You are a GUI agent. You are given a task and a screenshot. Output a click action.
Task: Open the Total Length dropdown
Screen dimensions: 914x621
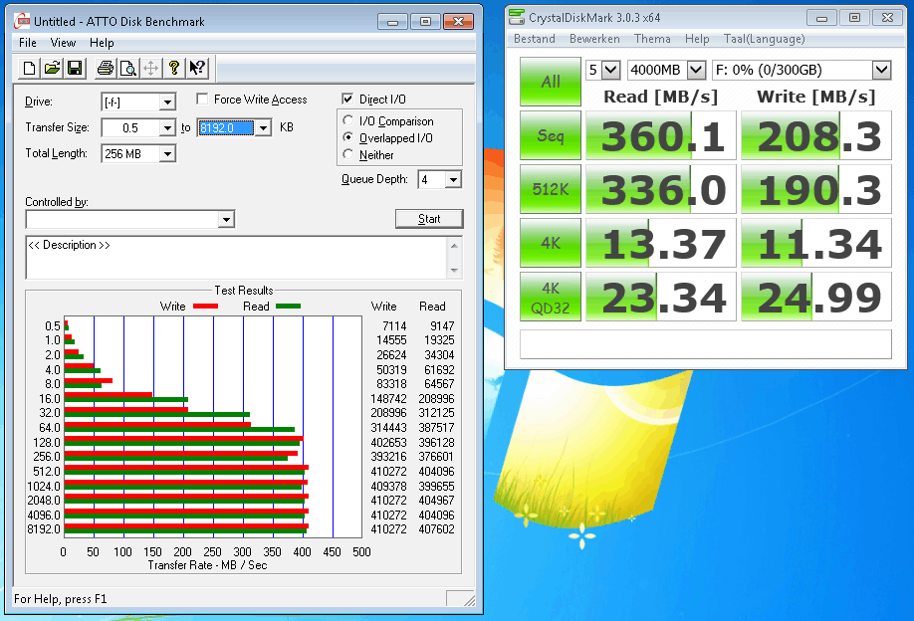[x=166, y=154]
